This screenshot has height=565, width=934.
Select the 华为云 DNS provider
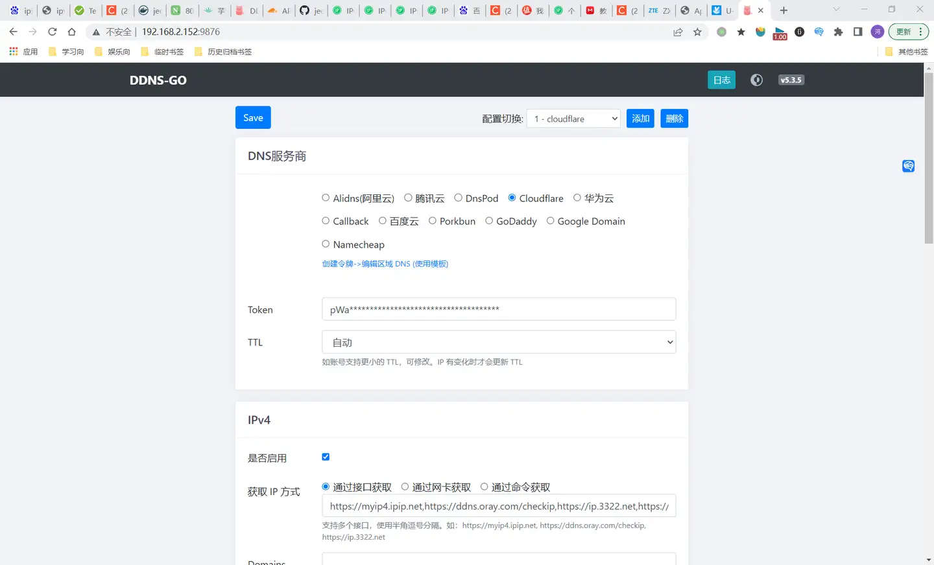[577, 198]
